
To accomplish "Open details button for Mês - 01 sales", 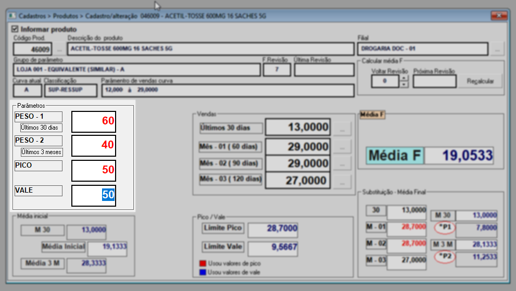I will (342, 146).
